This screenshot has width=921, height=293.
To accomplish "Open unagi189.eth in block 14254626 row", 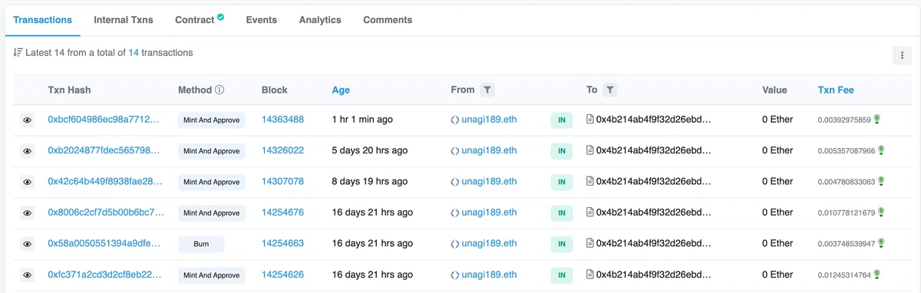I will (489, 275).
